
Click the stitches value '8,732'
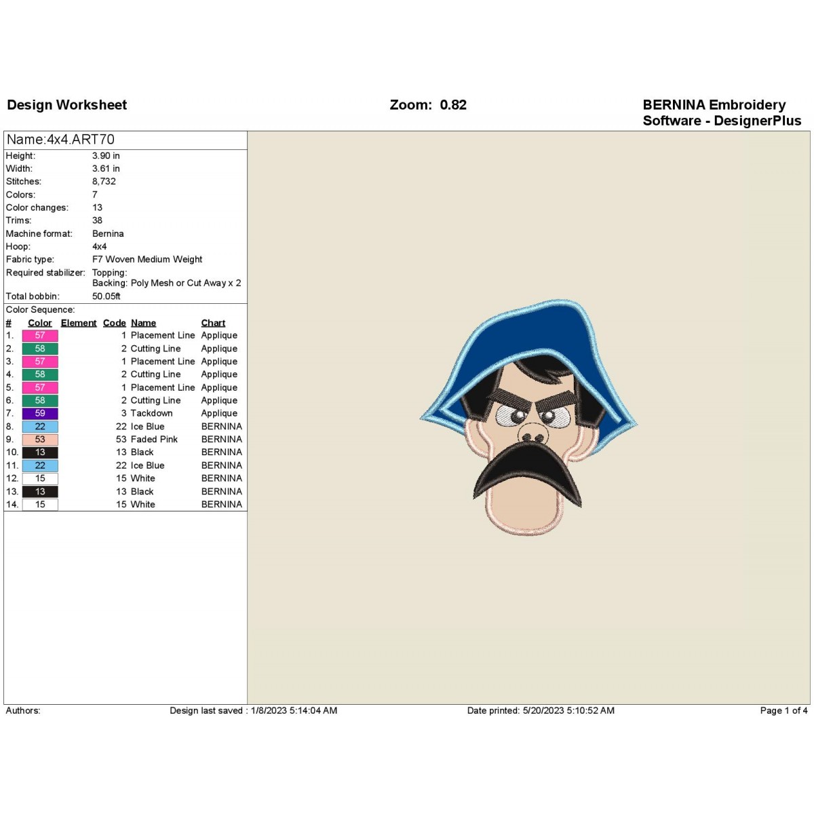point(104,181)
